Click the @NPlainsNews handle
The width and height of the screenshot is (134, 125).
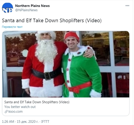point(26,10)
